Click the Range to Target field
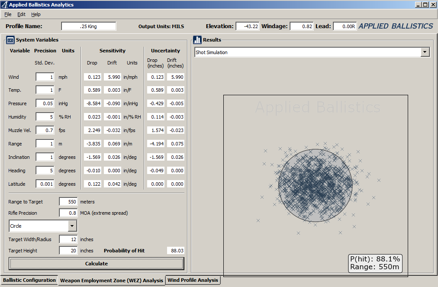The height and width of the screenshot is (287, 438). 68,201
